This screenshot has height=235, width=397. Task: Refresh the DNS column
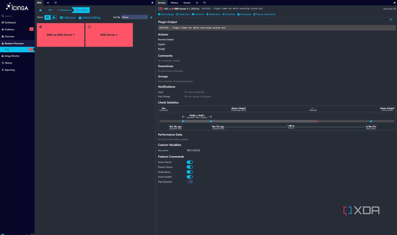[55, 3]
